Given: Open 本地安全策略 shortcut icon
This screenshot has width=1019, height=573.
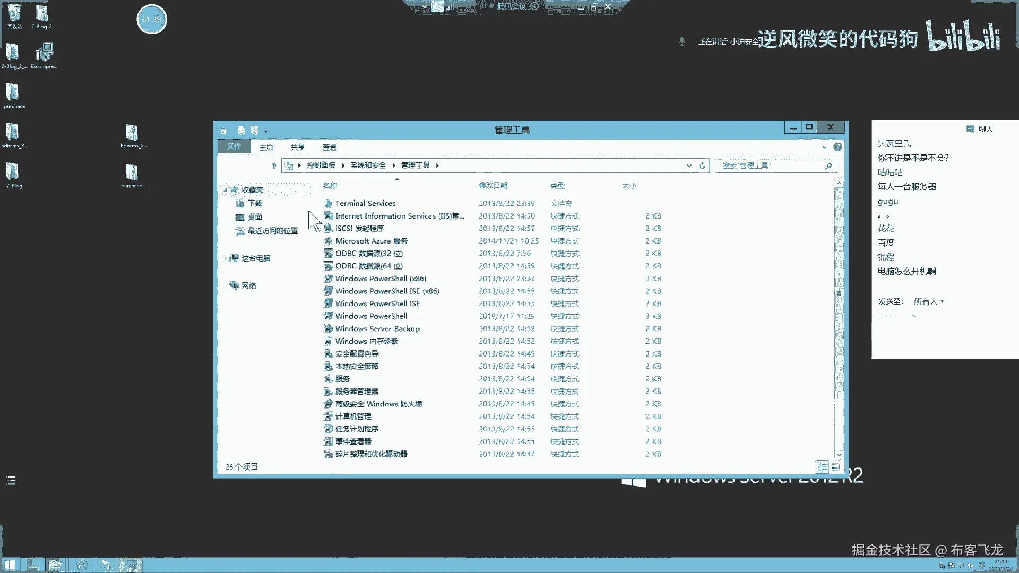Looking at the screenshot, I should [329, 367].
